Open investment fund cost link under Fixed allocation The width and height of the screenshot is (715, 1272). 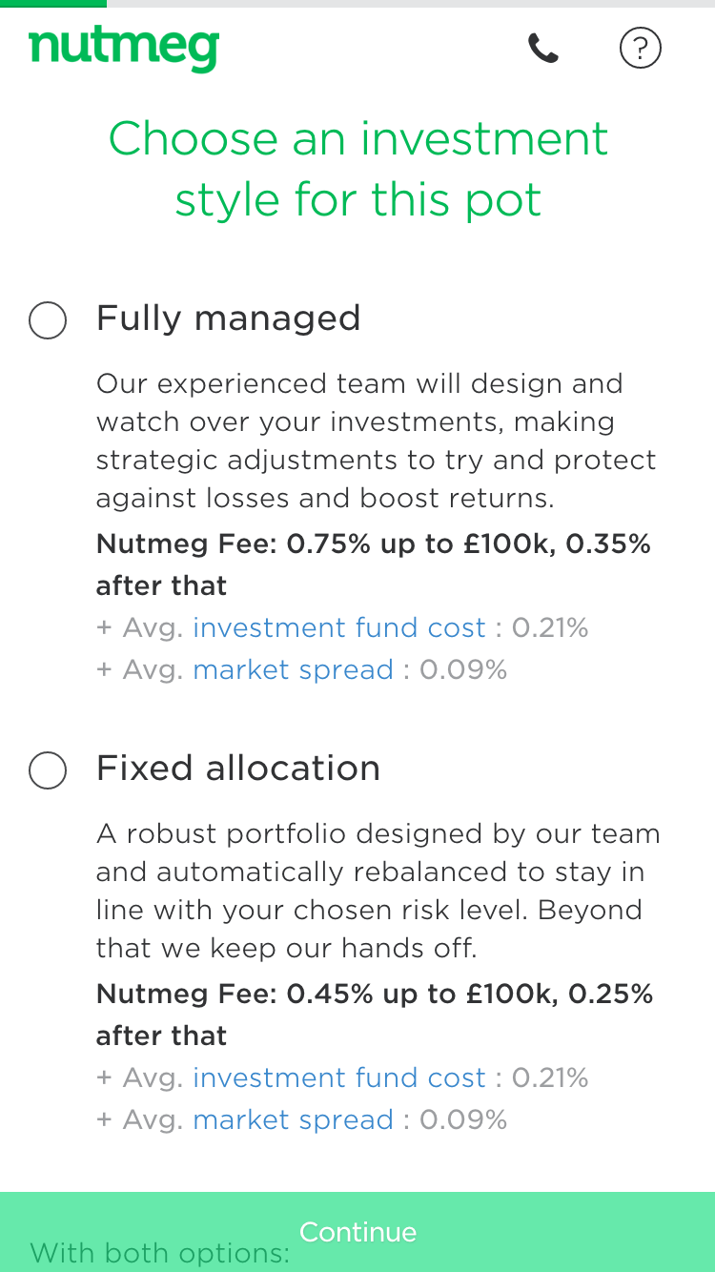(x=339, y=1077)
